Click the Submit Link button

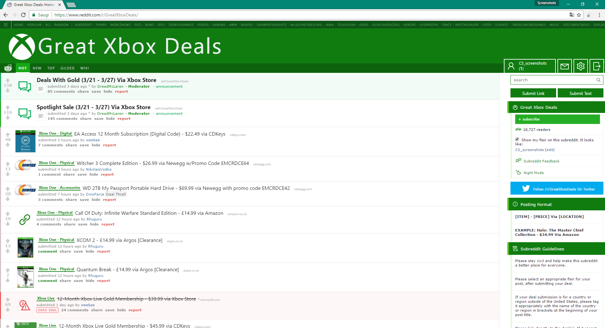tap(533, 93)
